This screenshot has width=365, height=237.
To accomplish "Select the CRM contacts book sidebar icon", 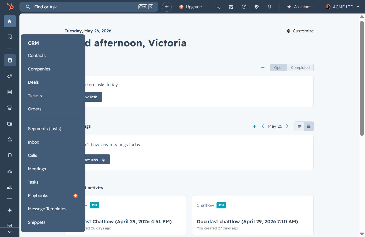I will (x=10, y=60).
